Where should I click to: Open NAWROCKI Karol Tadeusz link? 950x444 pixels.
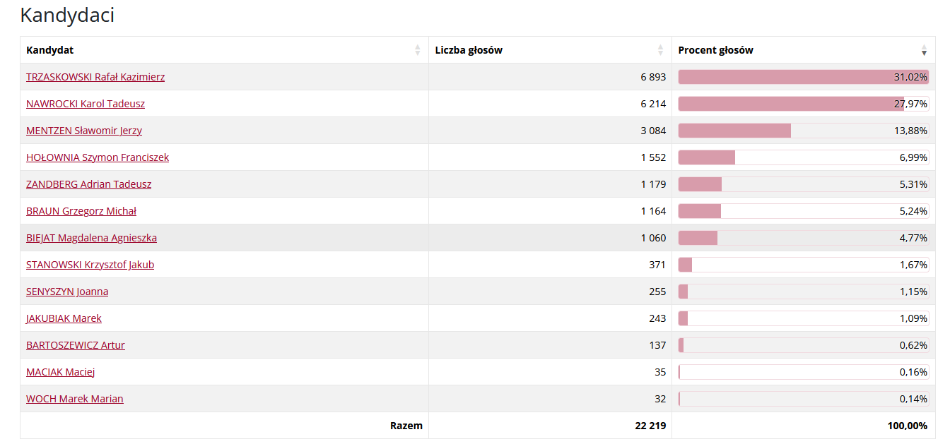[x=86, y=104]
